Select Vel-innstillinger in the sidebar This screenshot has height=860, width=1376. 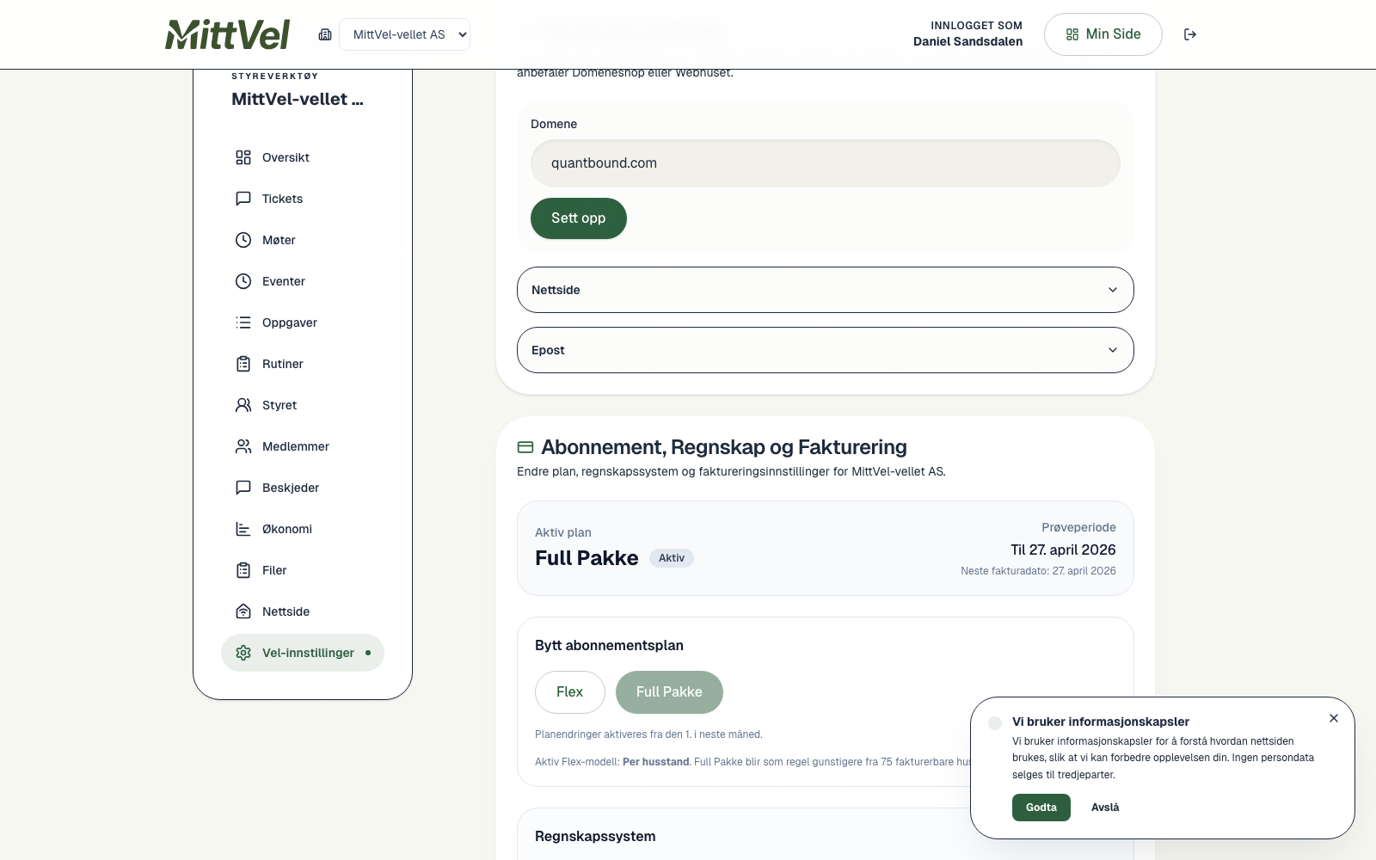(303, 653)
